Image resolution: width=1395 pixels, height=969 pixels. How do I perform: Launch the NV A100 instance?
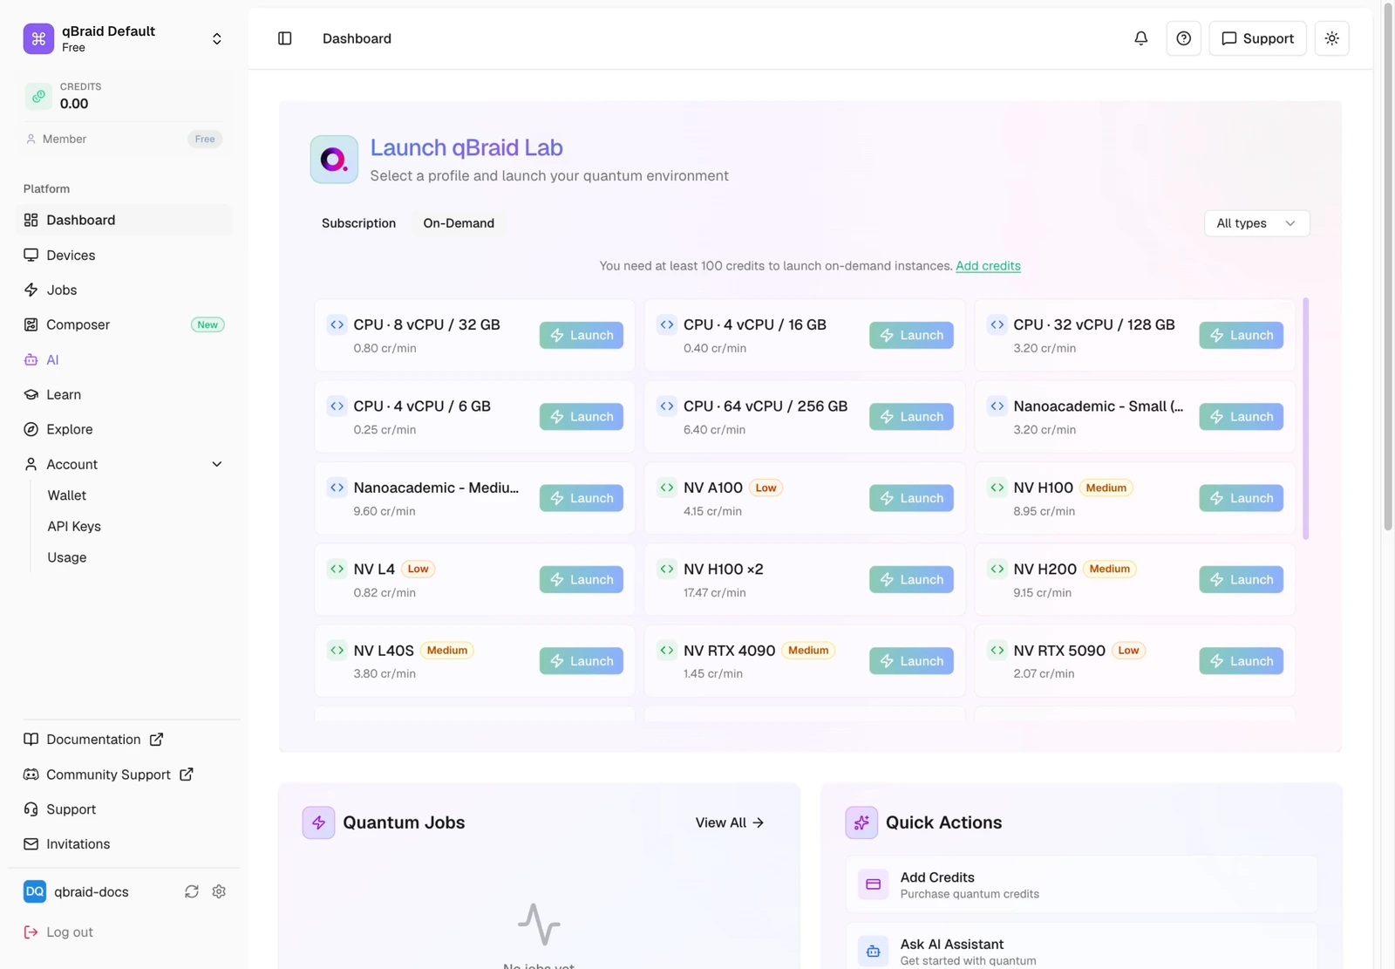coord(911,498)
